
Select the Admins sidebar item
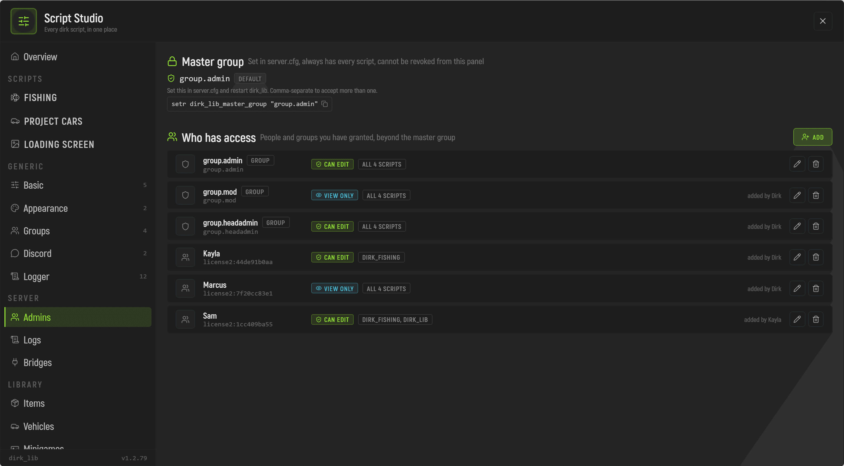pyautogui.click(x=78, y=317)
